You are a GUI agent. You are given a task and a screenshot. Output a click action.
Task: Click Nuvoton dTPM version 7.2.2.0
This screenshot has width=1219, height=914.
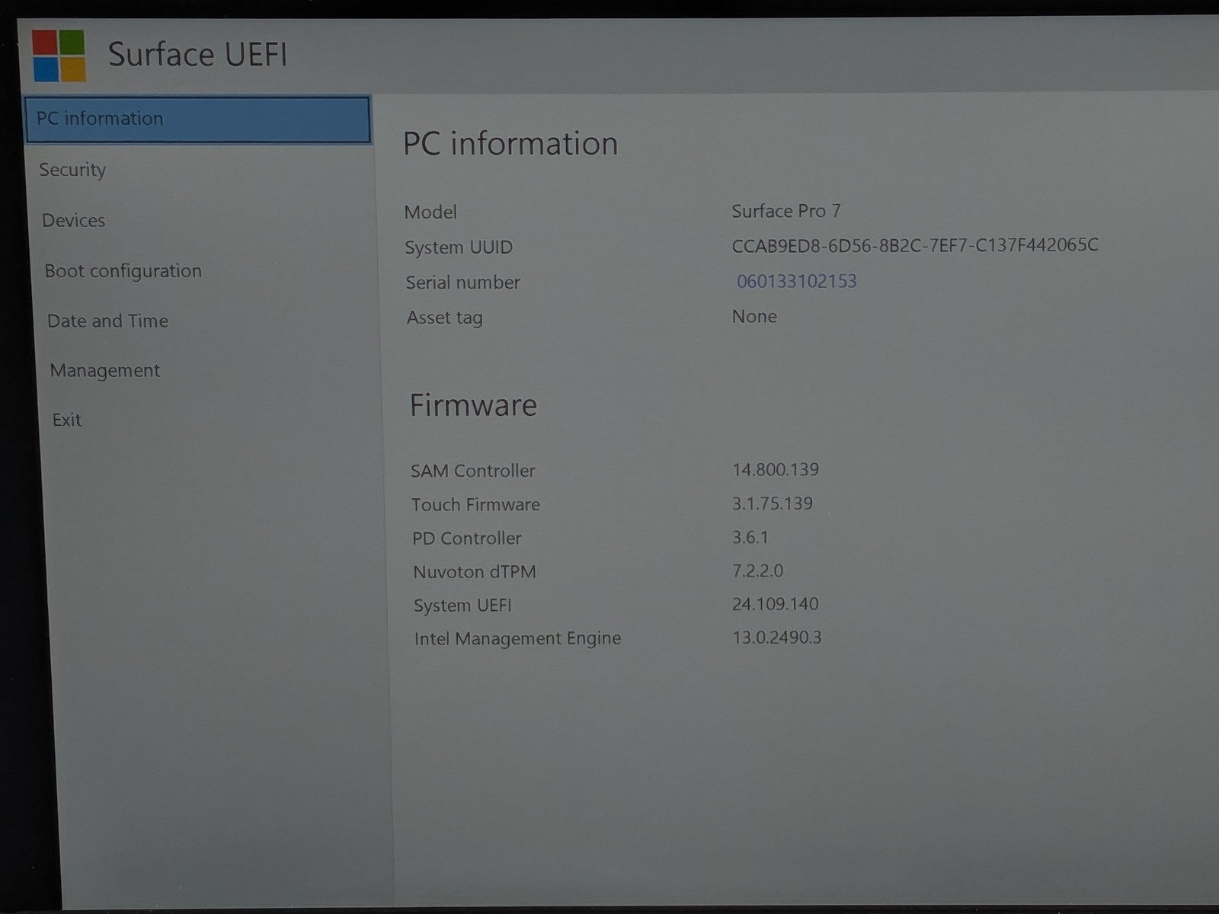coord(758,570)
